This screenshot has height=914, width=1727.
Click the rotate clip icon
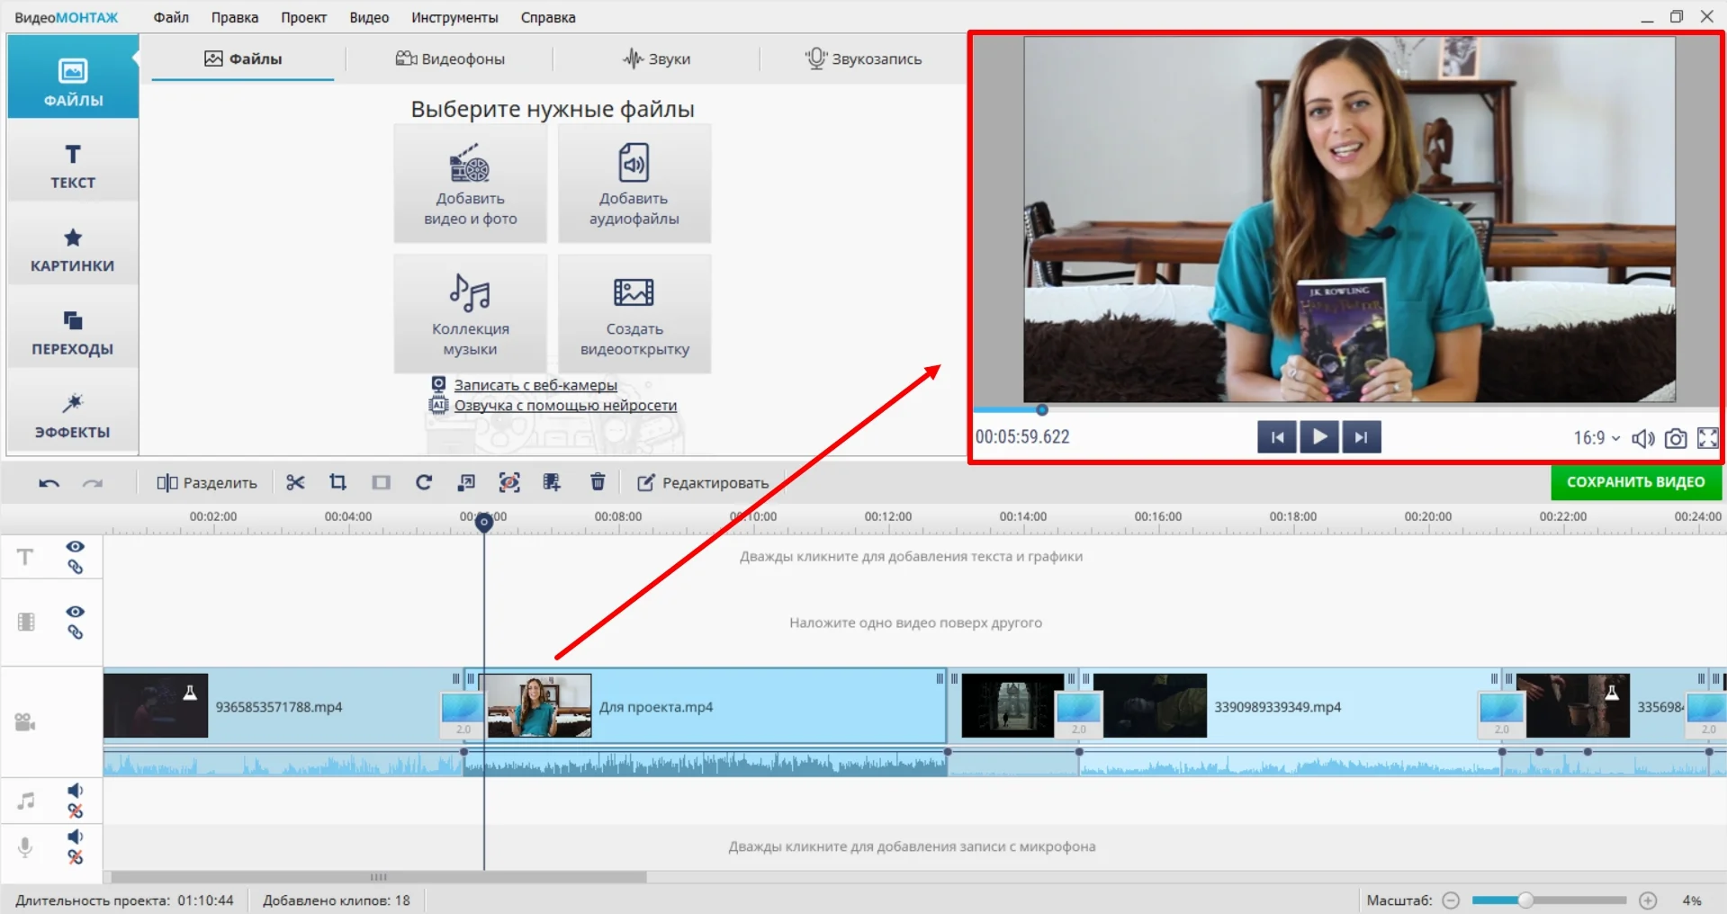[x=424, y=483]
